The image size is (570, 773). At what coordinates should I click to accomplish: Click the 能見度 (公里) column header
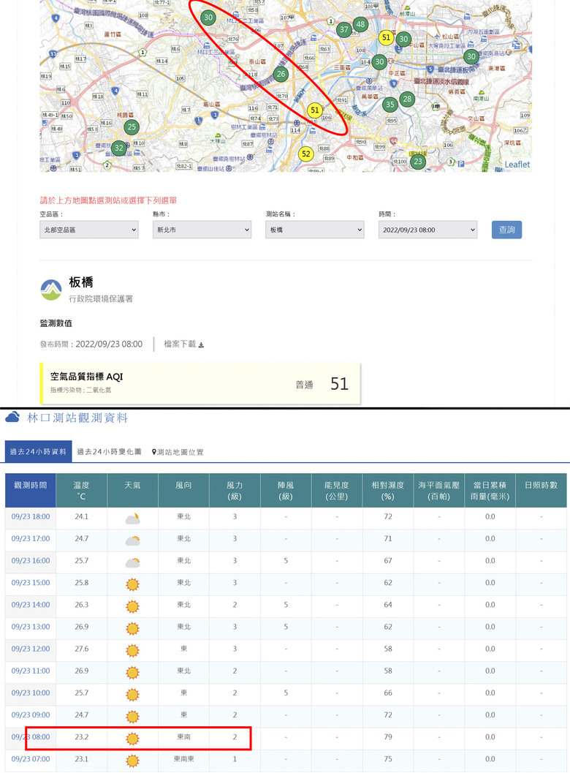337,491
